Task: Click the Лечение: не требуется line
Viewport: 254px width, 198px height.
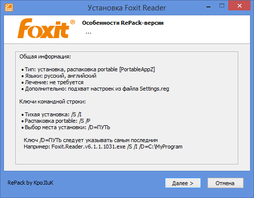Action: point(52,82)
